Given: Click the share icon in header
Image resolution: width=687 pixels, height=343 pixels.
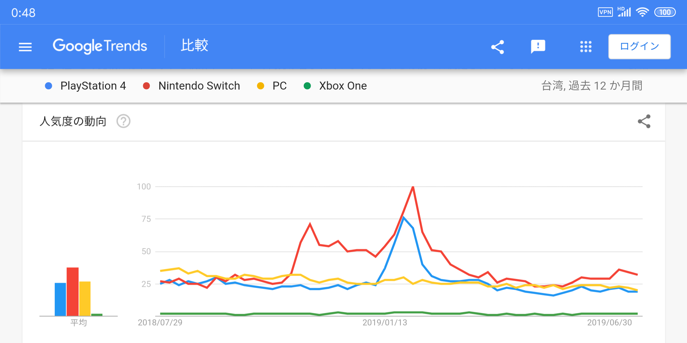Looking at the screenshot, I should (497, 47).
